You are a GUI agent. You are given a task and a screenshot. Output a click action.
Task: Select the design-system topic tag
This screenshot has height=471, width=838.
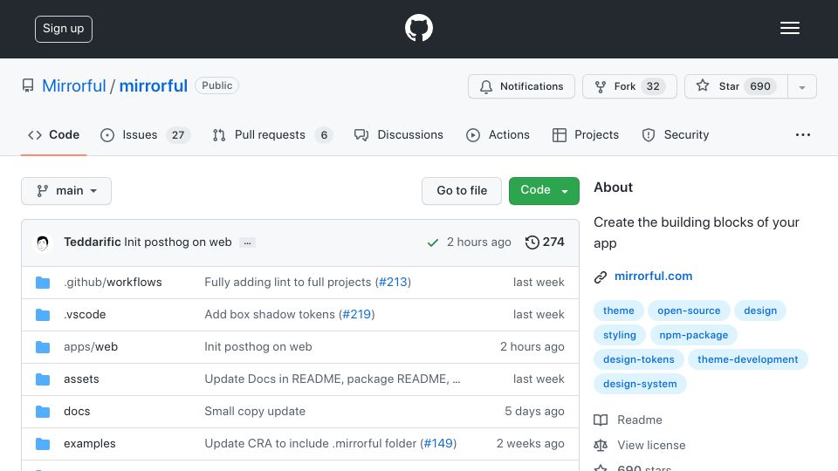(640, 385)
